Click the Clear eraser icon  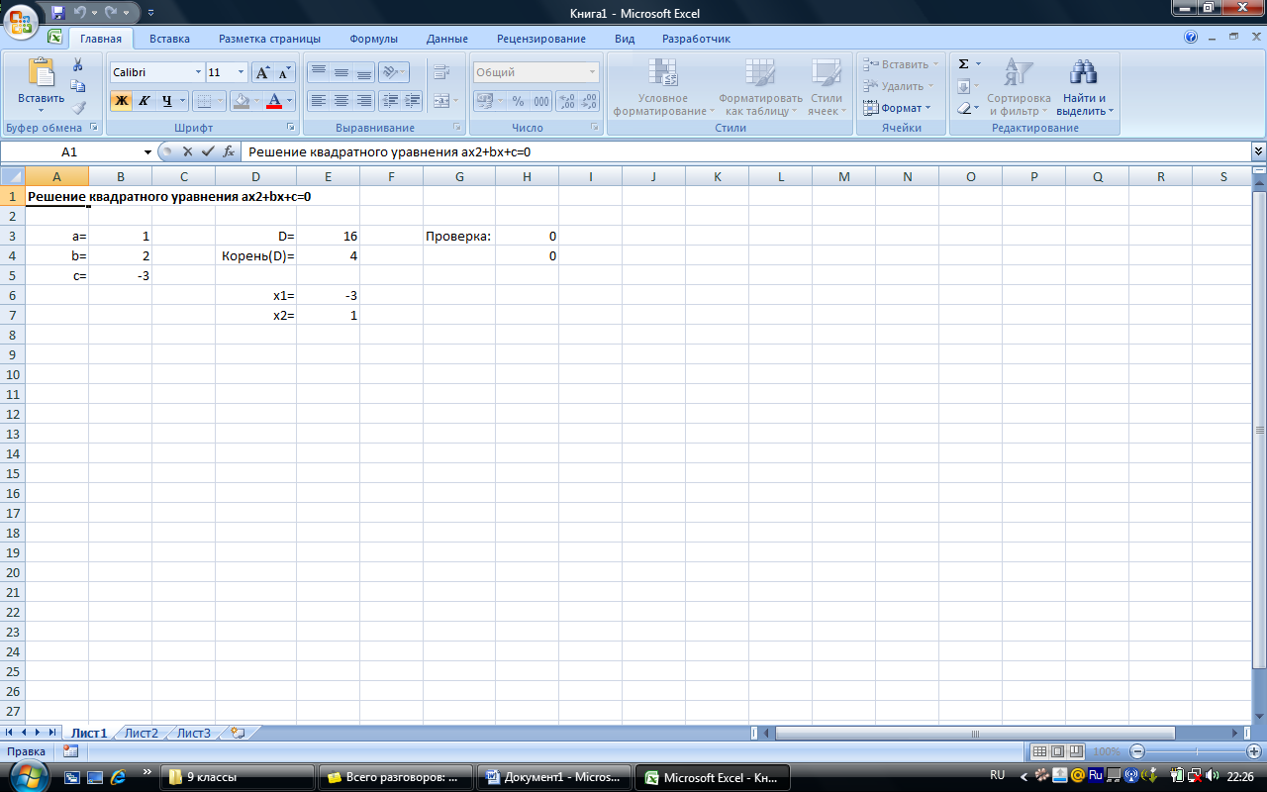click(963, 108)
